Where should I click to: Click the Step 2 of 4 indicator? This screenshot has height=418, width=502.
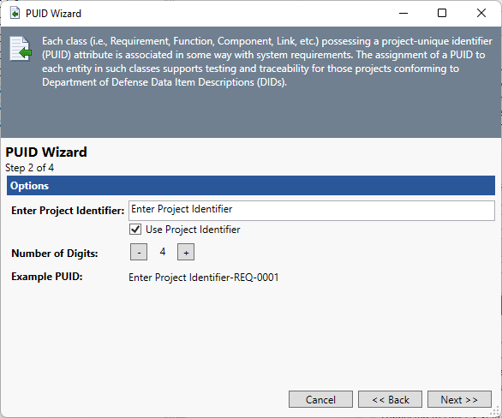click(x=29, y=168)
